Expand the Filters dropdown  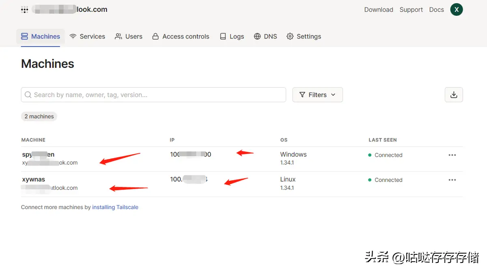[x=317, y=95]
